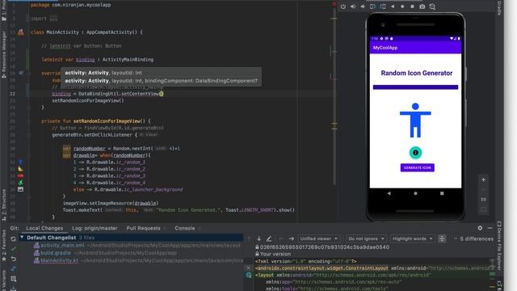Click the '5 differences' label
This screenshot has width=517, height=291.
click(x=477, y=238)
